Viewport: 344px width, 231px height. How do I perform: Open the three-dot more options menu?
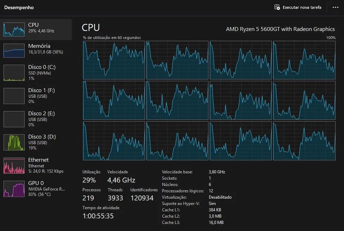coord(335,7)
